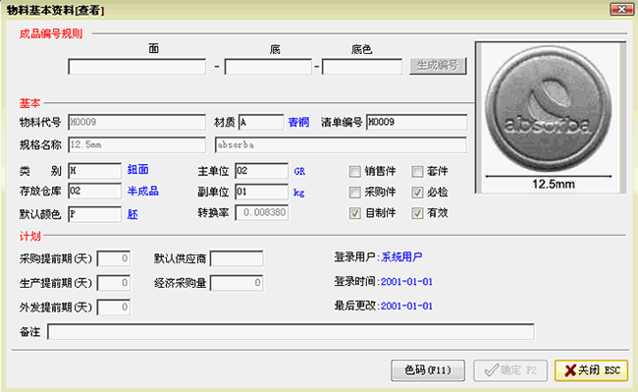Click the 清单编号 field with M0009
Screen dimensions: 638x392
tap(416, 122)
